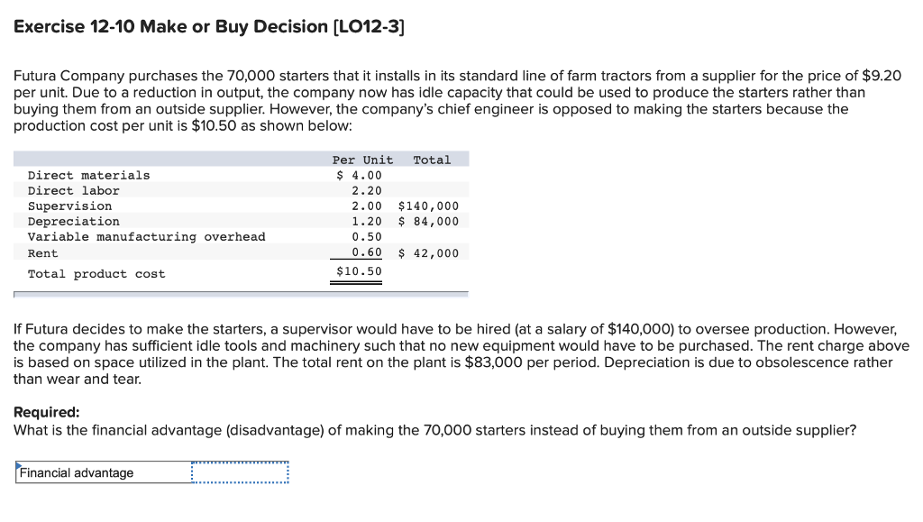The width and height of the screenshot is (923, 522).
Task: Click the $42,000 rent total value
Action: tap(430, 252)
